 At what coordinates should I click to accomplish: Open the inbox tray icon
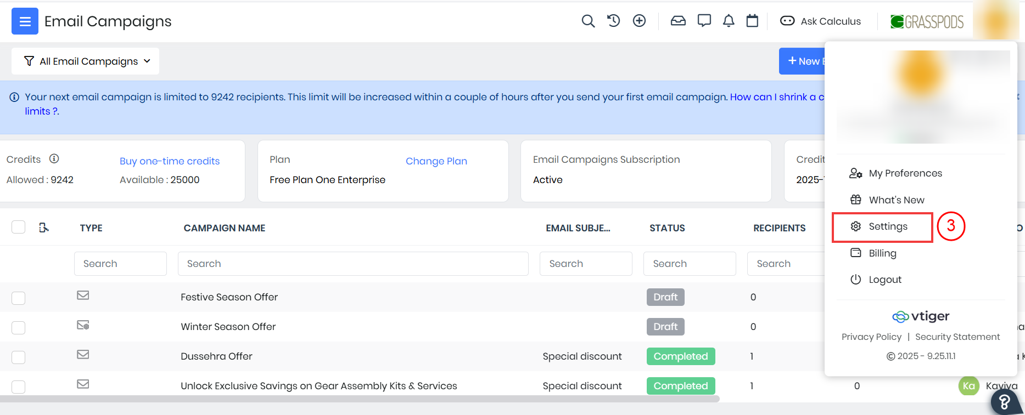pyautogui.click(x=678, y=21)
